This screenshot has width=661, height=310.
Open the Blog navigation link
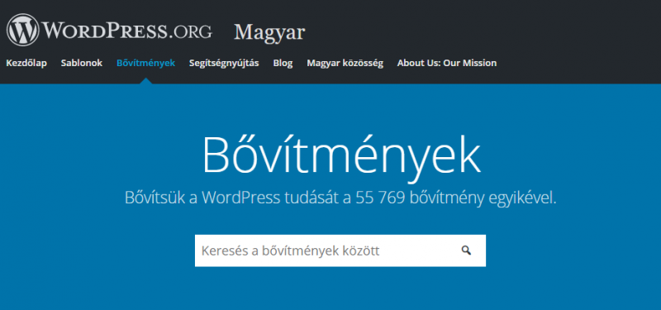283,64
